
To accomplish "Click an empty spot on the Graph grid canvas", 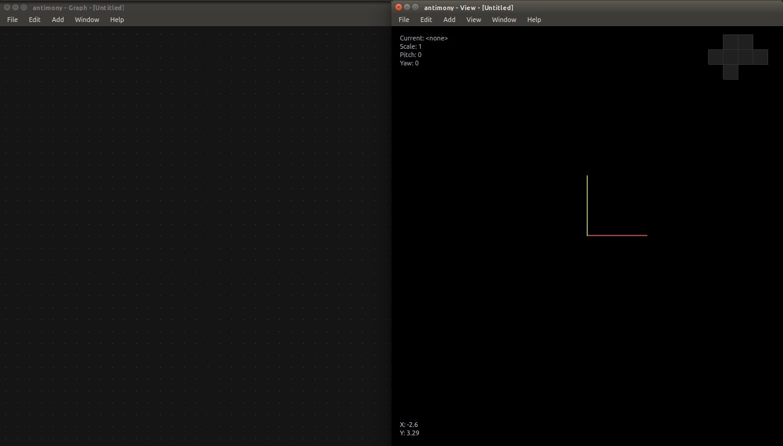I will [196, 238].
